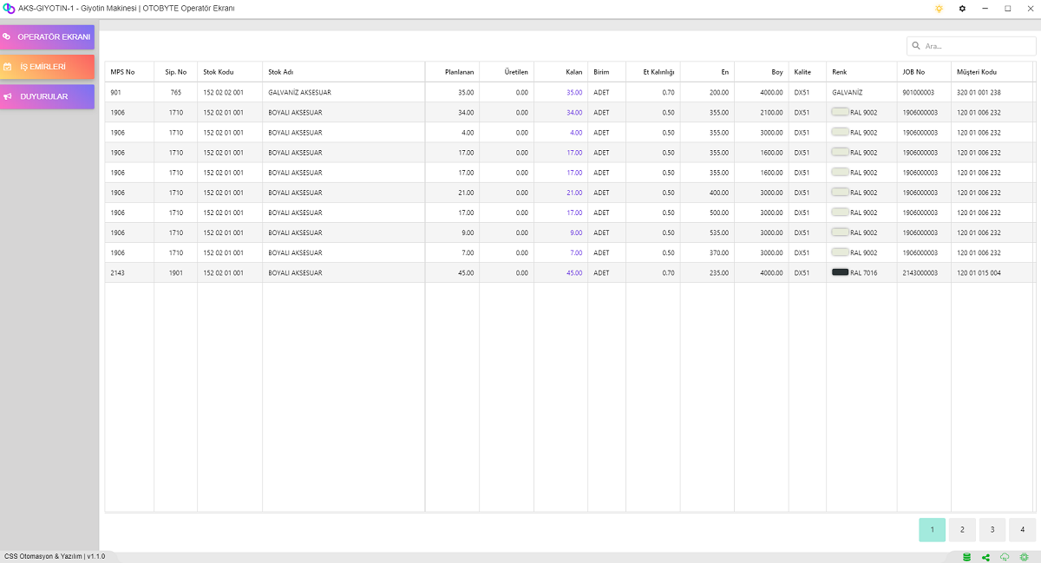This screenshot has width=1041, height=563.
Task: Click the cloud sync status icon
Action: (1005, 557)
